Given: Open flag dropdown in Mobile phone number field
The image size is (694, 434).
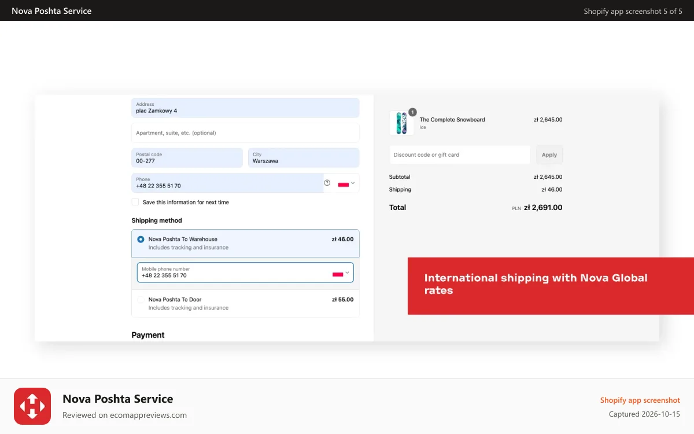Looking at the screenshot, I should click(x=341, y=273).
